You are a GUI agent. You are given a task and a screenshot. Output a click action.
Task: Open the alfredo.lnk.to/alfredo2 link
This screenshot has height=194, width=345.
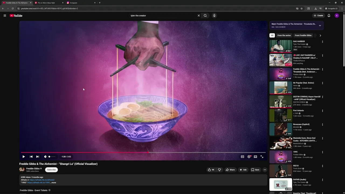pos(42,180)
